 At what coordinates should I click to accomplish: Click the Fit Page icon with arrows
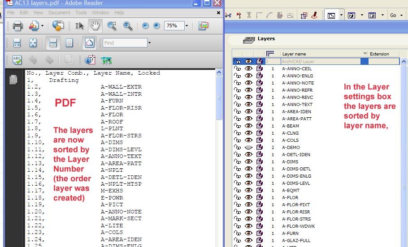(33, 43)
